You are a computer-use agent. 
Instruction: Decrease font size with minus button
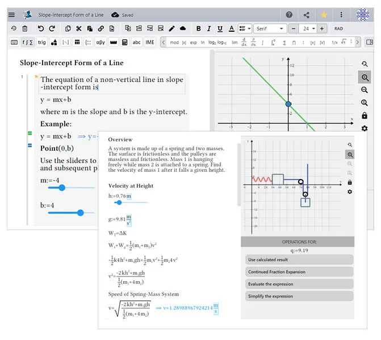point(294,28)
